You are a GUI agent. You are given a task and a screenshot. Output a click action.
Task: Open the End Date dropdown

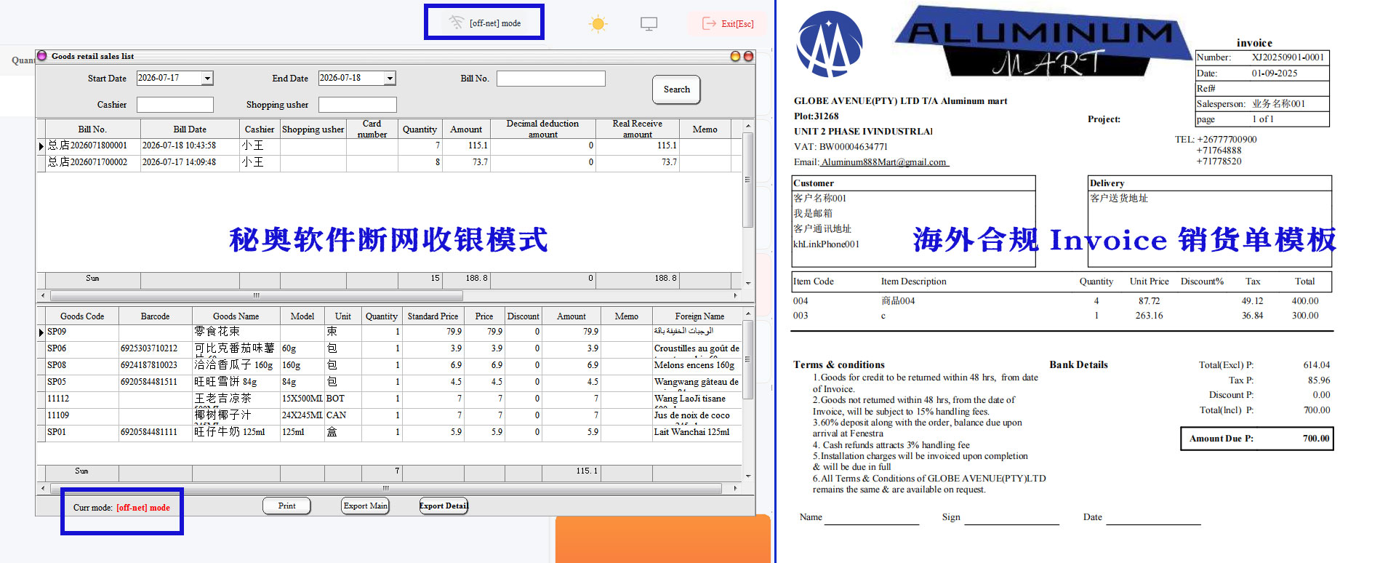(x=390, y=78)
